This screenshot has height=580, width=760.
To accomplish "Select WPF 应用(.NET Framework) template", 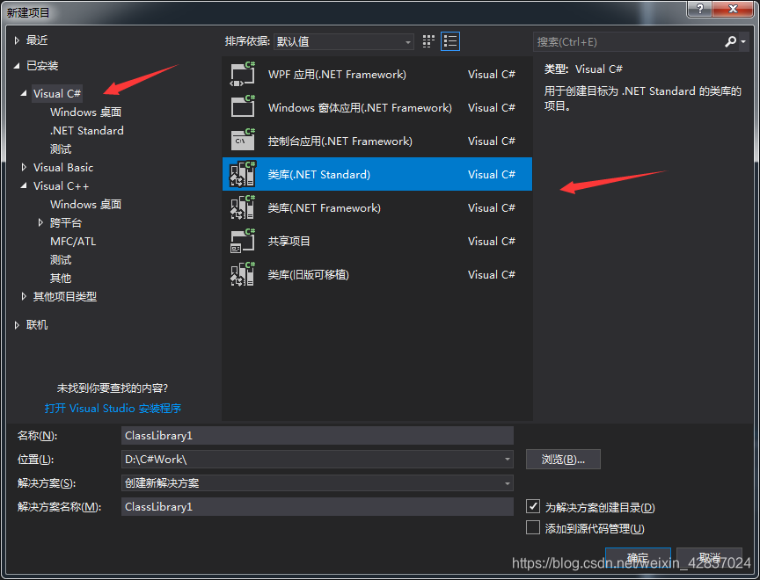I will [x=377, y=74].
